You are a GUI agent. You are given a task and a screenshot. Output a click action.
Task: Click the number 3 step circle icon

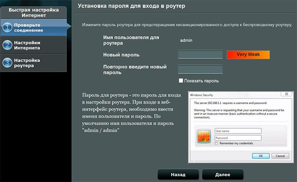[8, 63]
